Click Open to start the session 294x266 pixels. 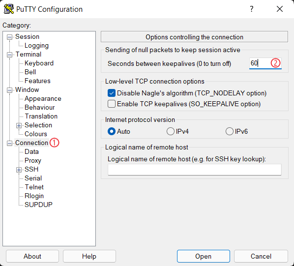click(204, 256)
